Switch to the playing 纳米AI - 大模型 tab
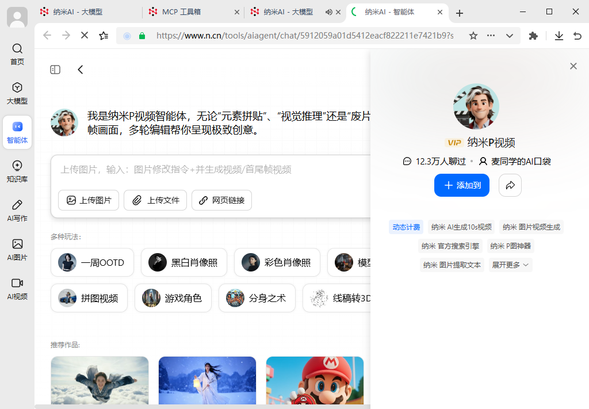 pyautogui.click(x=288, y=12)
